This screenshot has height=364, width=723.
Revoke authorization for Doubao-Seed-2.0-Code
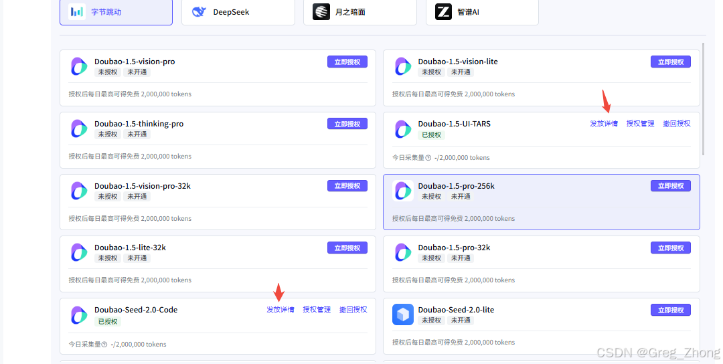click(x=353, y=310)
